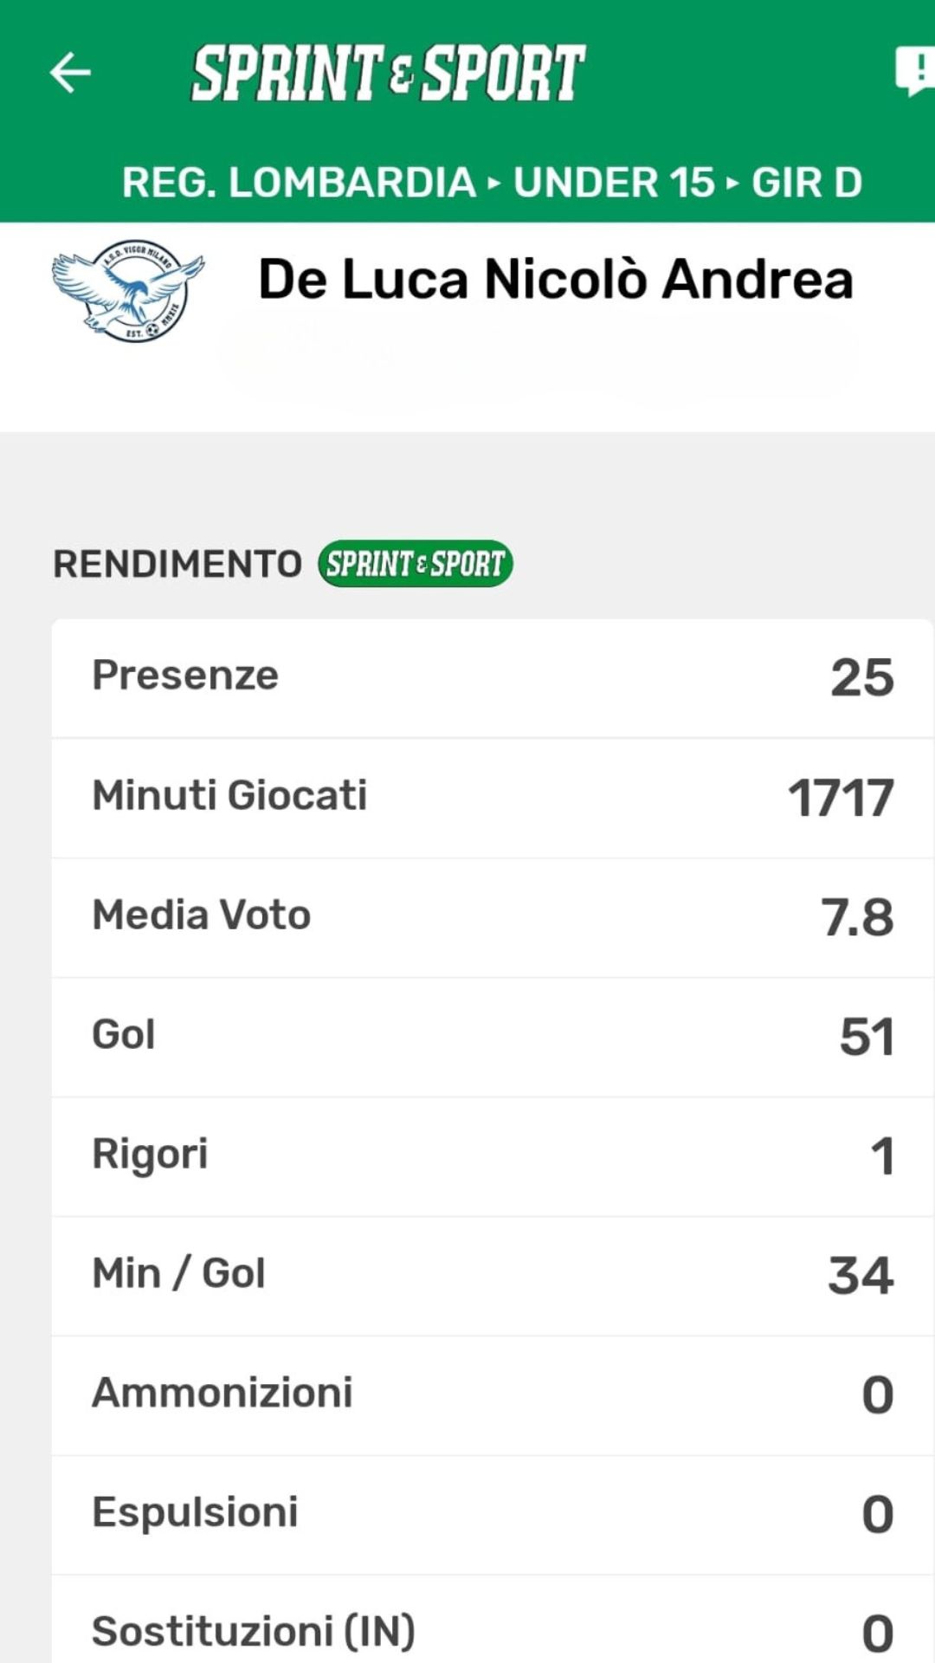Tap the Min / Gol row
This screenshot has width=935, height=1663.
tap(492, 1275)
